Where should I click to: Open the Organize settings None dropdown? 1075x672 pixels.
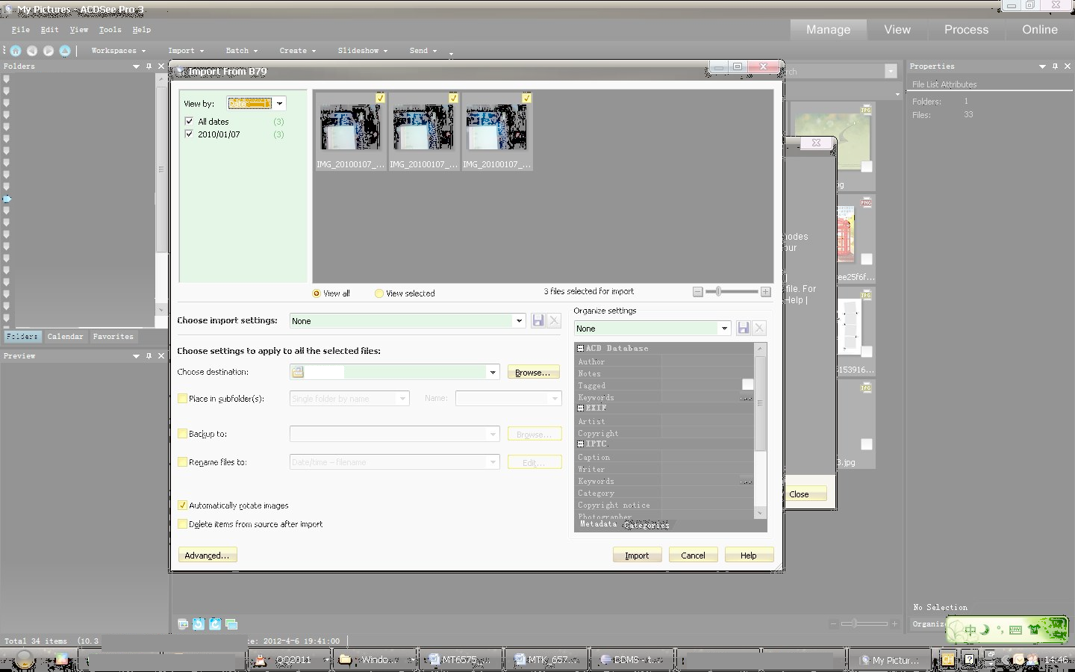[723, 329]
